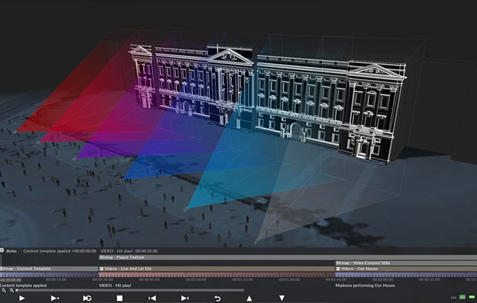Jump to 00:01:30.00 on the ruler
Image resolution: width=477 pixels, height=303 pixels.
[289, 280]
